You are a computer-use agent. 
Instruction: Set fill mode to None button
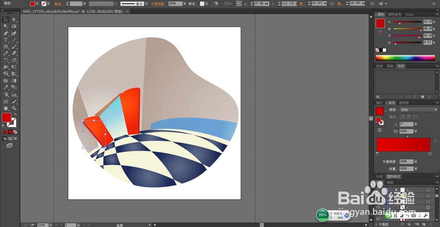(15, 132)
